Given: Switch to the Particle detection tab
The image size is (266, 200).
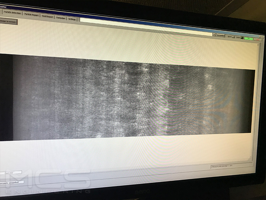Looking at the screenshot, I should (12, 12).
